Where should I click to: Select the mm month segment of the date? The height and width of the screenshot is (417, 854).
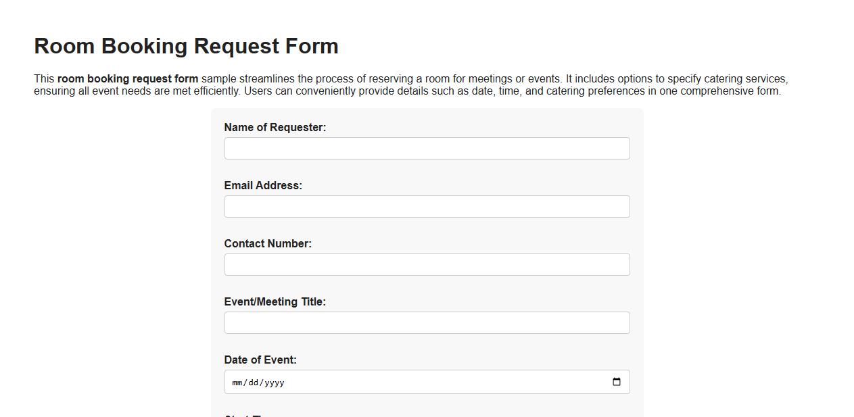237,382
